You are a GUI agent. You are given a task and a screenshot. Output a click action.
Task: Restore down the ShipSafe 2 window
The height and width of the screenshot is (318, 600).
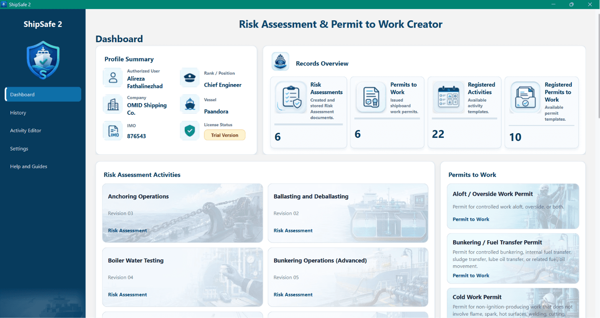click(x=571, y=4)
